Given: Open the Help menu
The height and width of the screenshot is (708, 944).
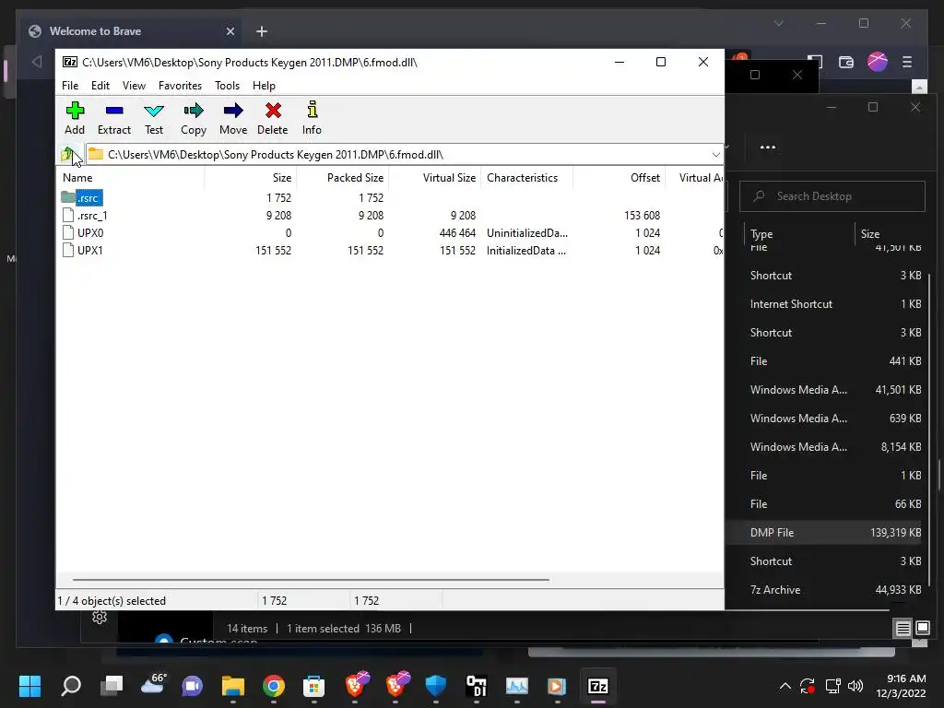Looking at the screenshot, I should point(264,86).
